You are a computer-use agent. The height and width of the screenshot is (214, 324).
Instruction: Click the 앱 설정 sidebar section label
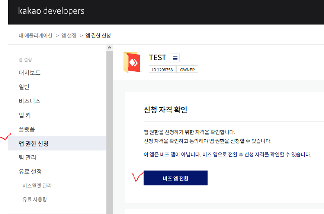pyautogui.click(x=25, y=60)
